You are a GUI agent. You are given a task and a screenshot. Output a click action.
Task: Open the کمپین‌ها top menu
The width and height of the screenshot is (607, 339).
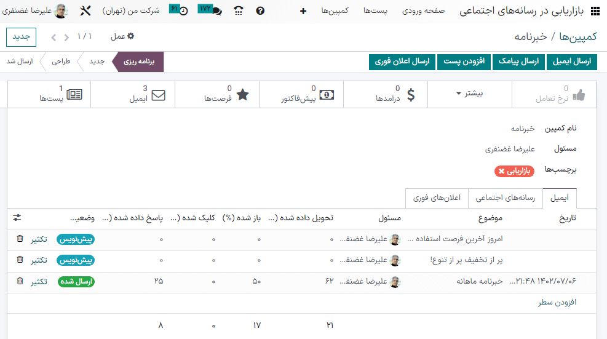point(335,11)
